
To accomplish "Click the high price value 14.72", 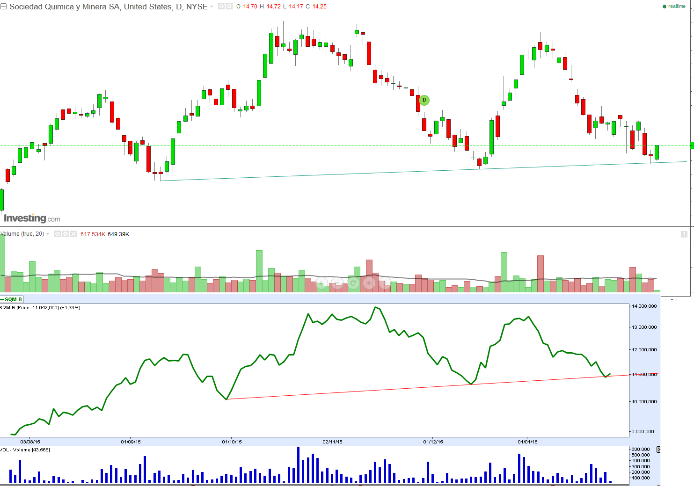I will (x=274, y=7).
